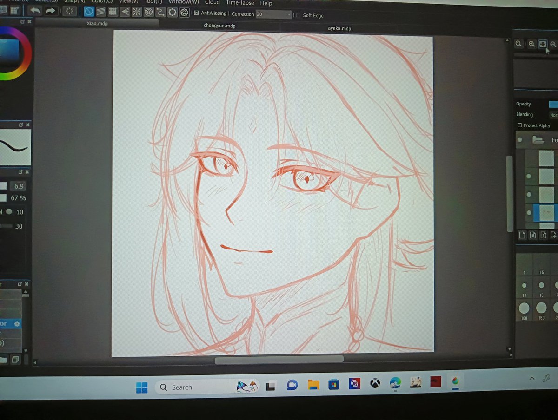
Task: Click brush opacity 67 % value
Action: point(18,198)
